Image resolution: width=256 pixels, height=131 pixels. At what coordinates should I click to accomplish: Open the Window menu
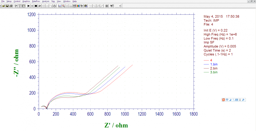[67, 1]
